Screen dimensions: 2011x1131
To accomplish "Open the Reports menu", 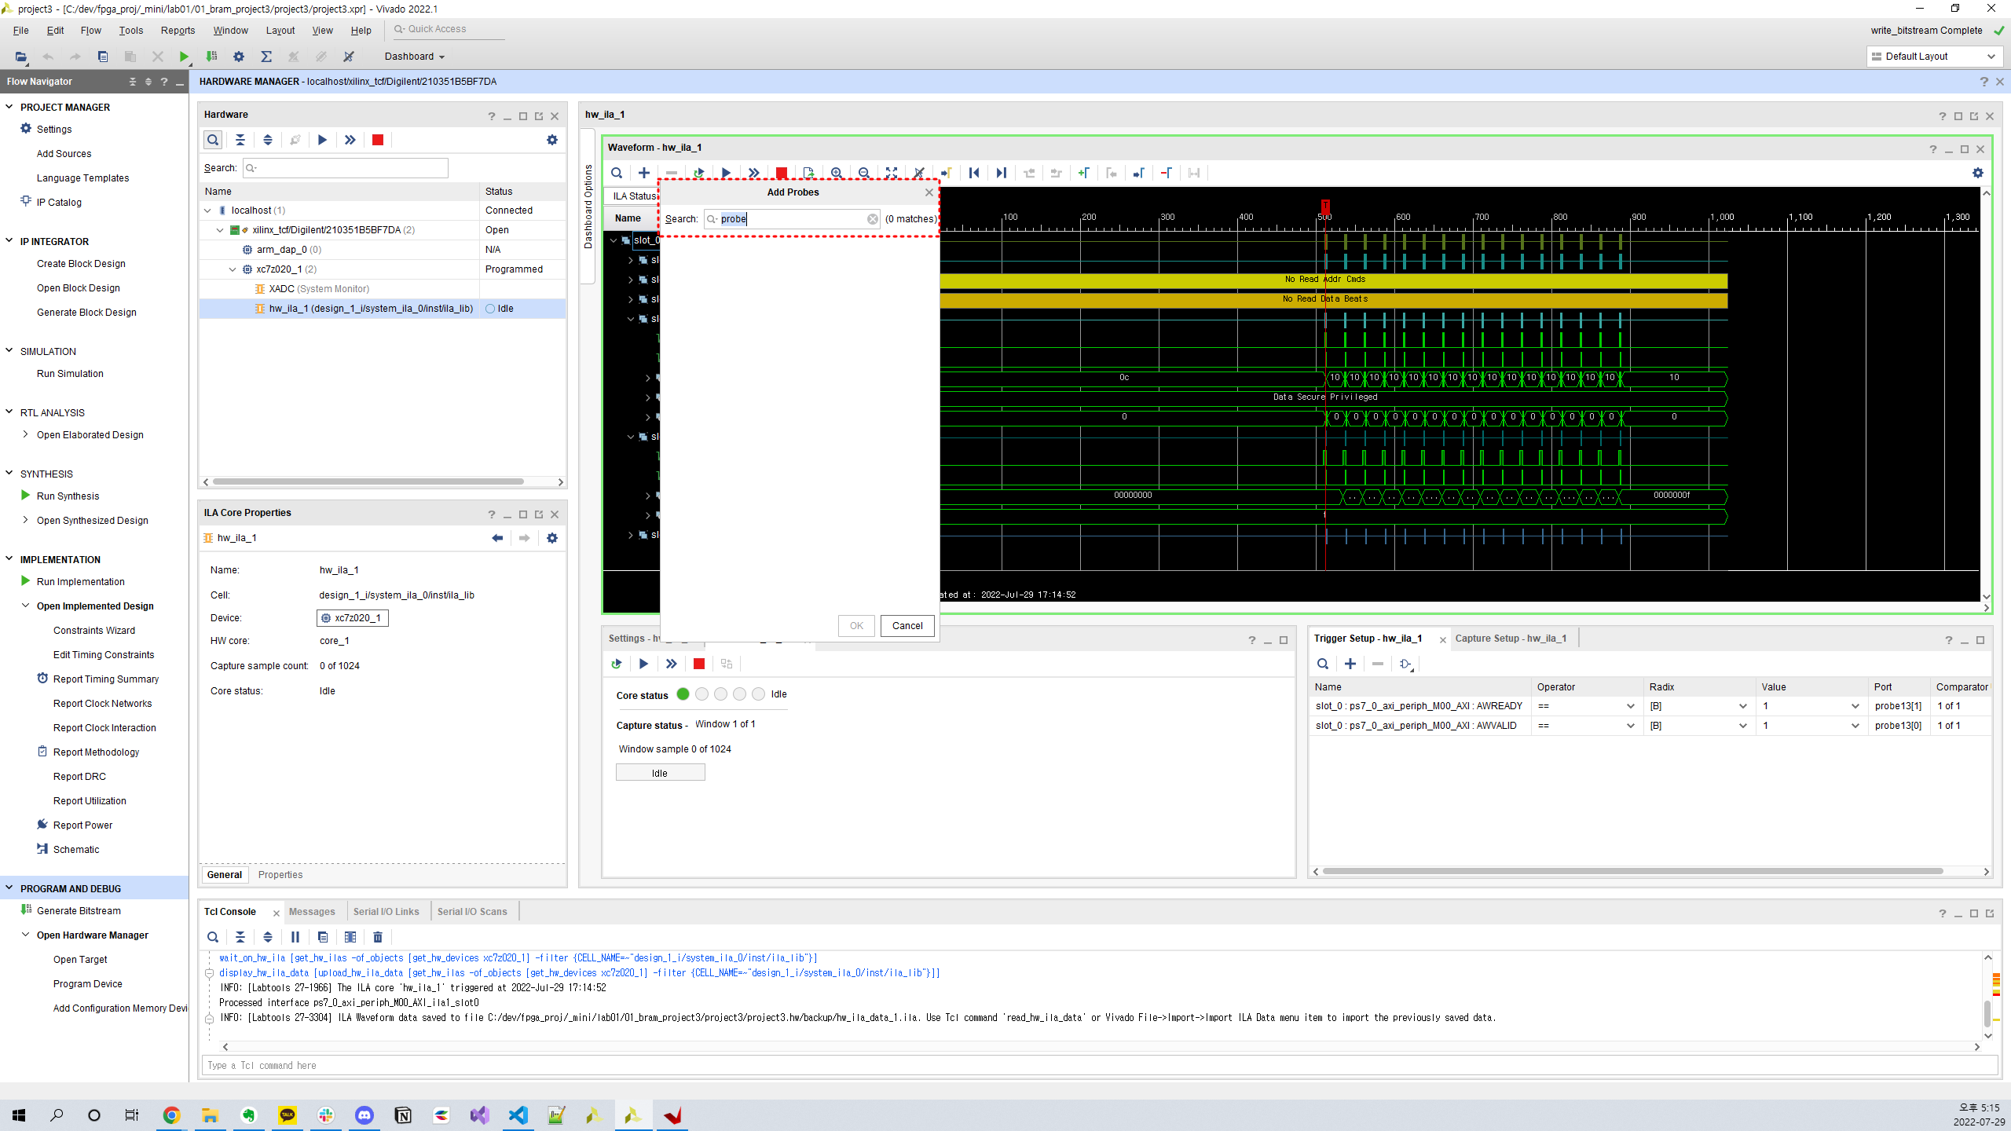I will [178, 31].
